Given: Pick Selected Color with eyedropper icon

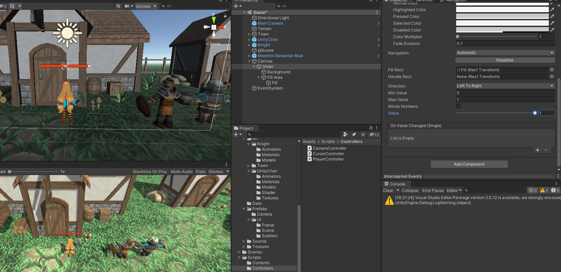Looking at the screenshot, I should [x=552, y=23].
